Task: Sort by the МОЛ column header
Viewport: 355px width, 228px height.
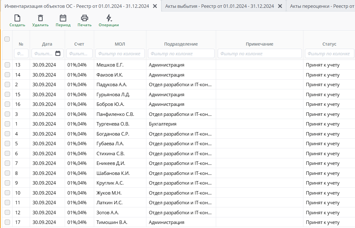Action: [x=120, y=44]
